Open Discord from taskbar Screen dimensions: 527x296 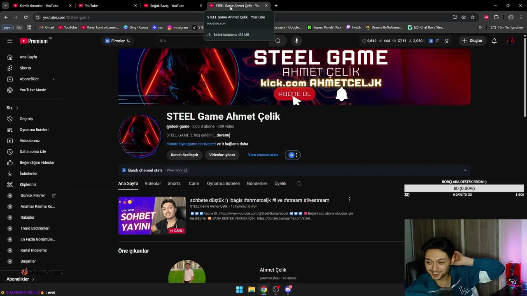tap(288, 289)
